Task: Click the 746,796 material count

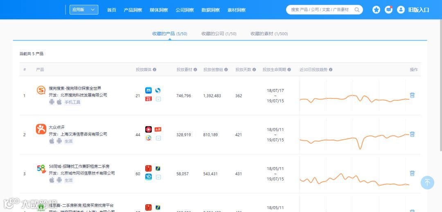Action: [x=183, y=96]
